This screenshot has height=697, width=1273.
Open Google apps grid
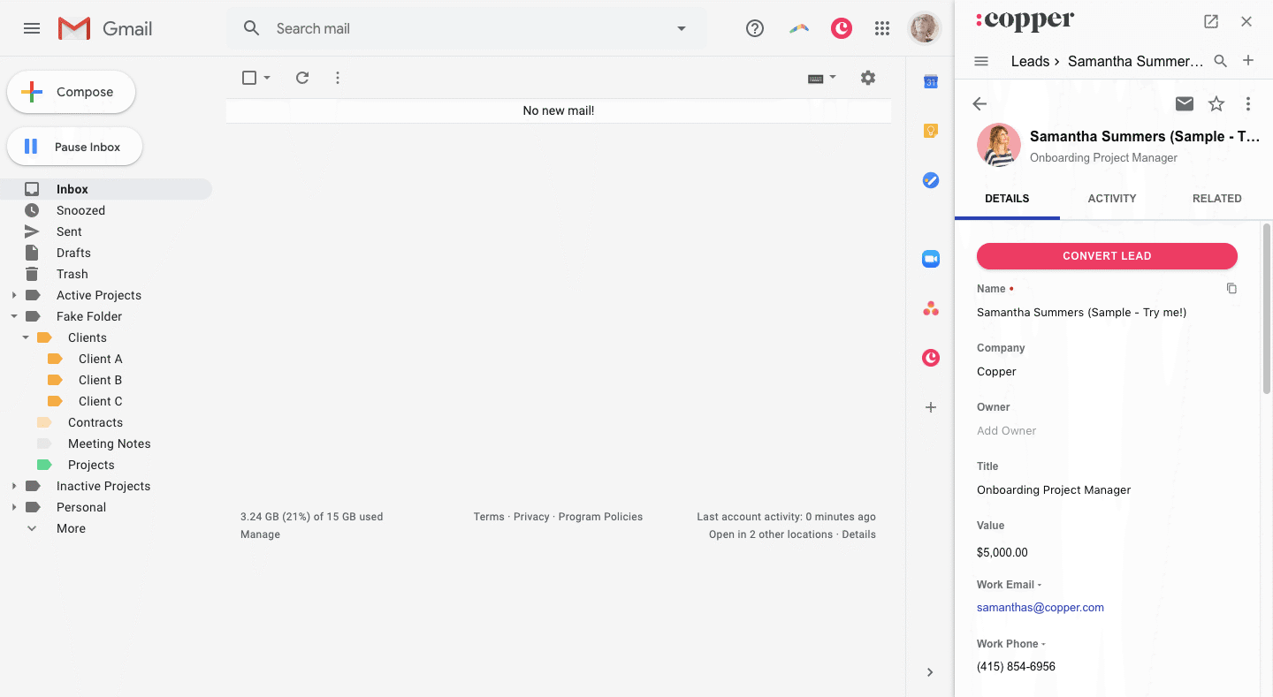pos(881,28)
